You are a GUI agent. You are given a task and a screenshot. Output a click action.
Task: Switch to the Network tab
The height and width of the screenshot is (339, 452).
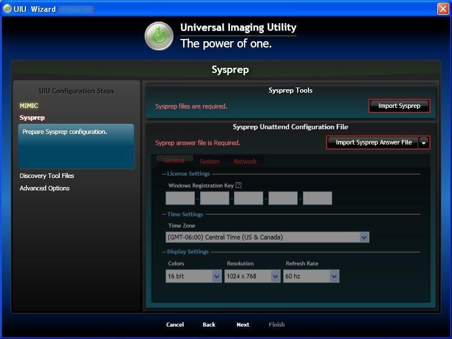(x=245, y=162)
